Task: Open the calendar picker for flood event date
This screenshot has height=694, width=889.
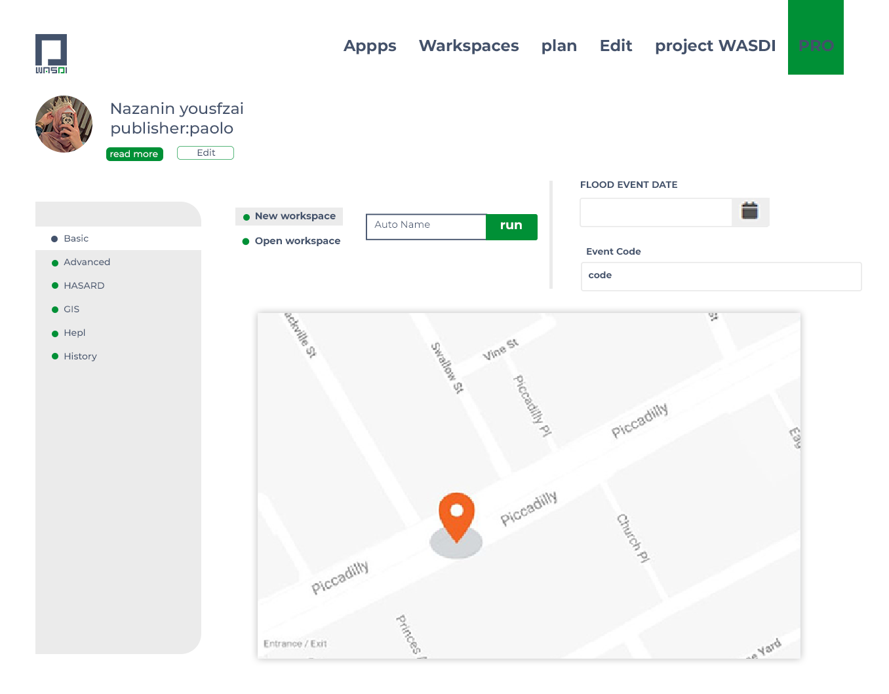Action: point(749,211)
